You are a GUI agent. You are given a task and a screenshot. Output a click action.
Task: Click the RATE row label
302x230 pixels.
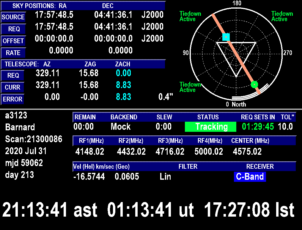pyautogui.click(x=13, y=53)
